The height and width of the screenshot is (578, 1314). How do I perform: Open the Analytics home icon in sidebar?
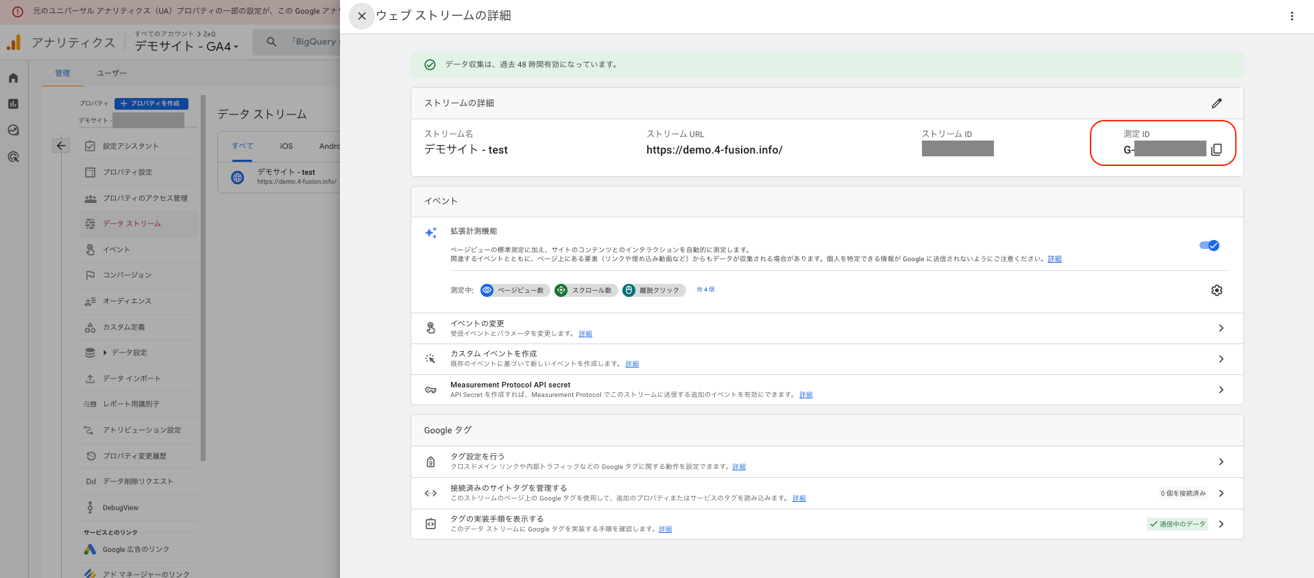pyautogui.click(x=13, y=78)
